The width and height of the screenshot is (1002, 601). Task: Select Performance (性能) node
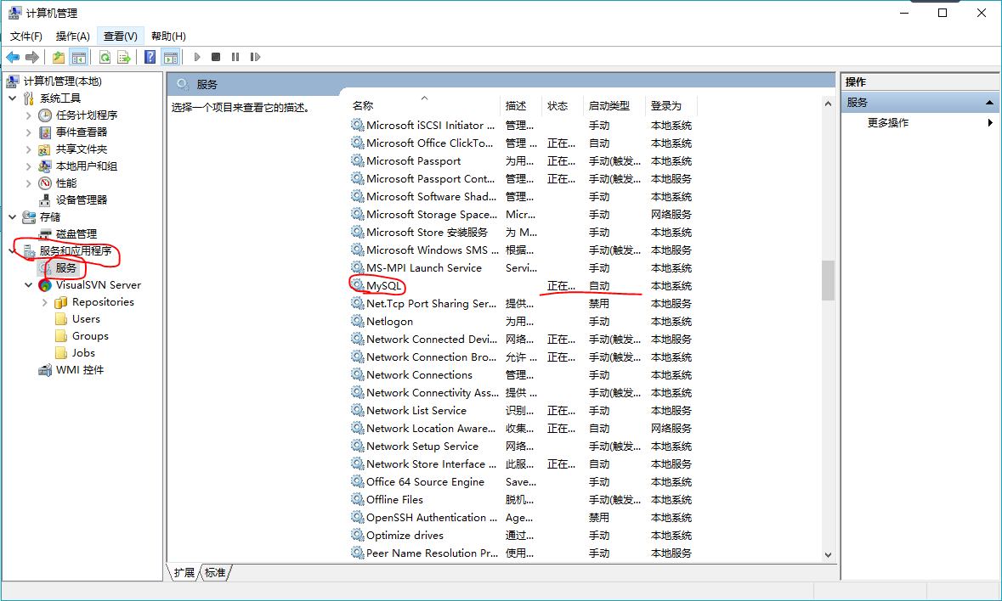(65, 183)
